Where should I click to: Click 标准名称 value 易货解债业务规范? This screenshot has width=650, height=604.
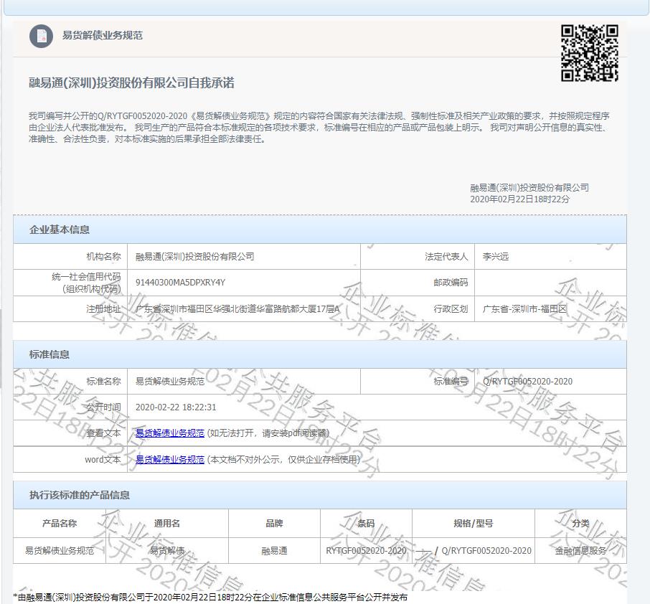tap(170, 382)
